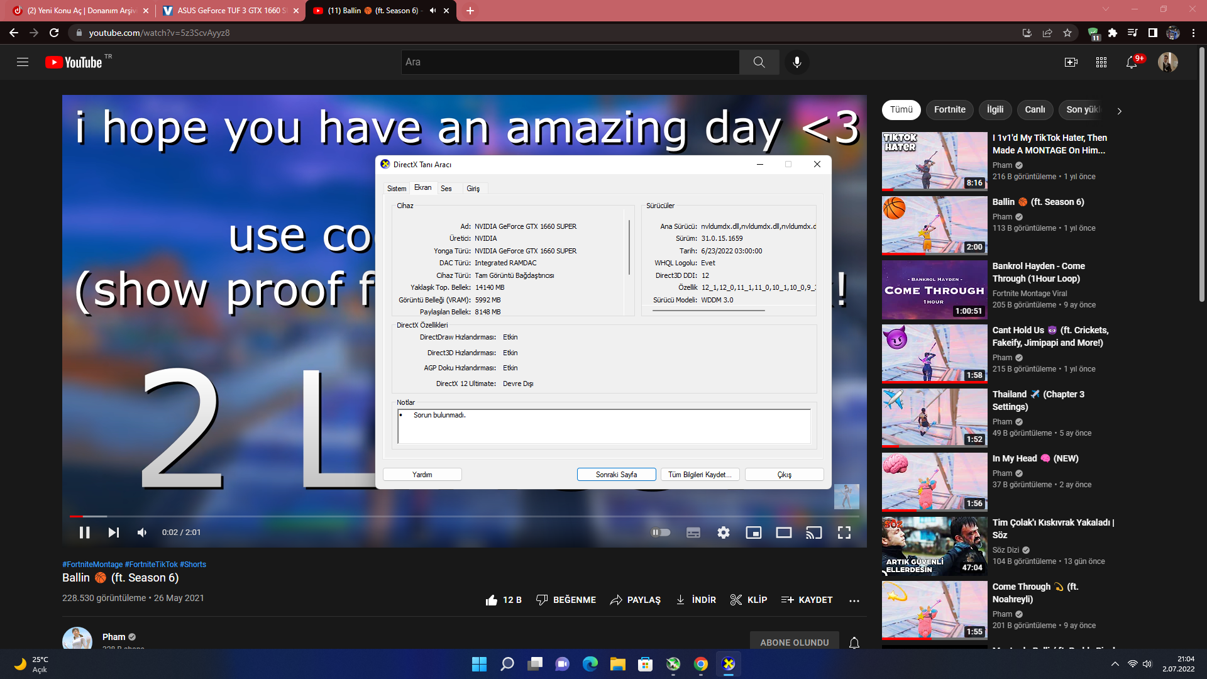This screenshot has width=1207, height=679.
Task: Turn on video subtitles (captions icon)
Action: (693, 533)
